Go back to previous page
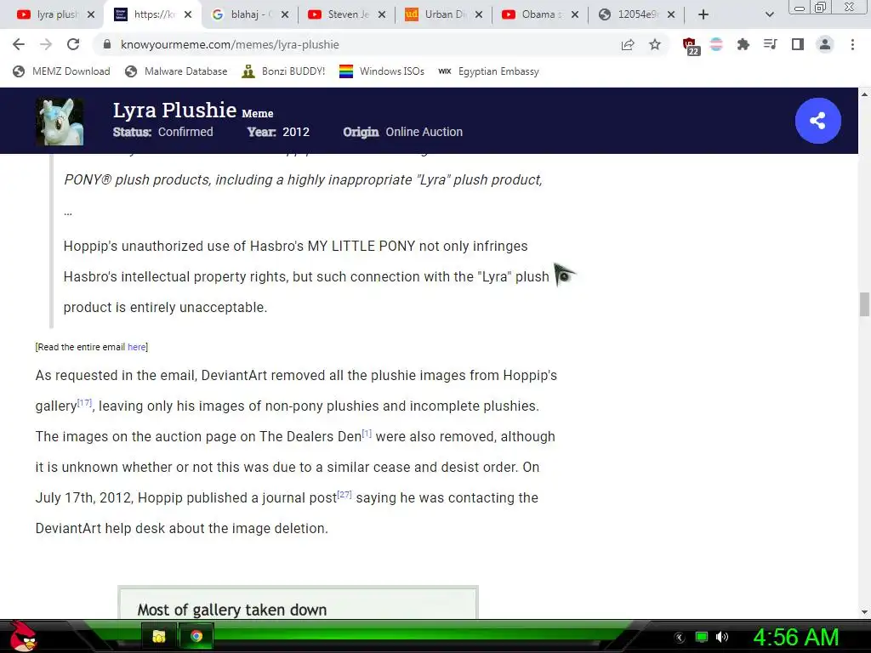The image size is (871, 653). click(19, 44)
